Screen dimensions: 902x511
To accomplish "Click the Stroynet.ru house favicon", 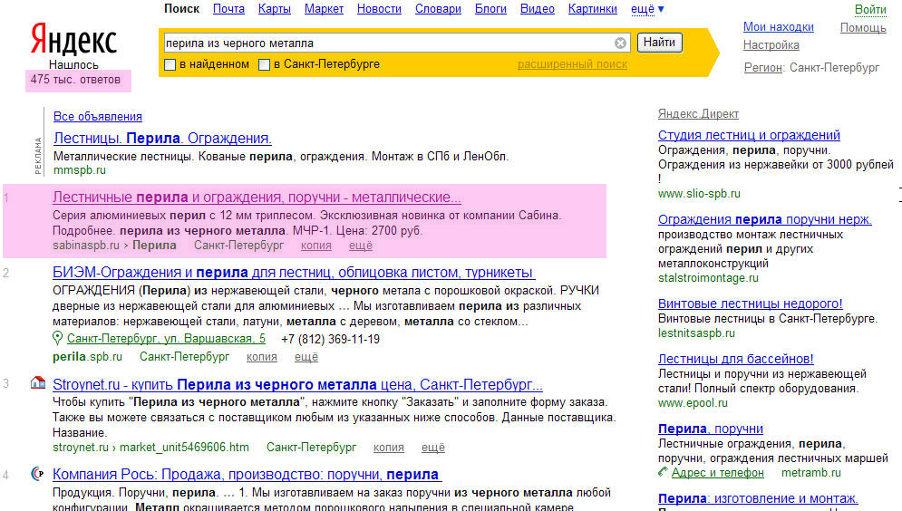I will point(38,383).
